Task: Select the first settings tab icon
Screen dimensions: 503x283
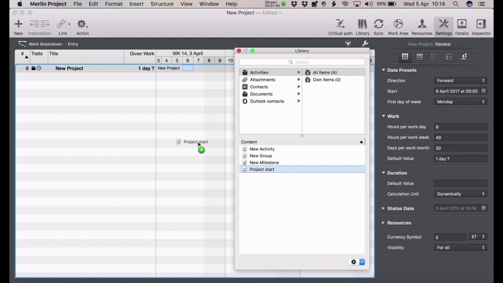Action: coord(405,57)
